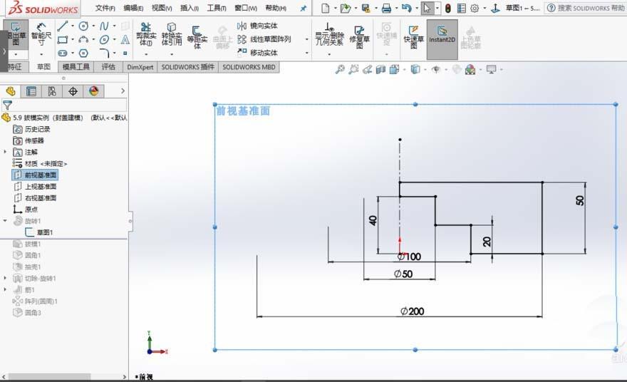Switch to the SOLIDWORKS 插件 tab

(187, 67)
